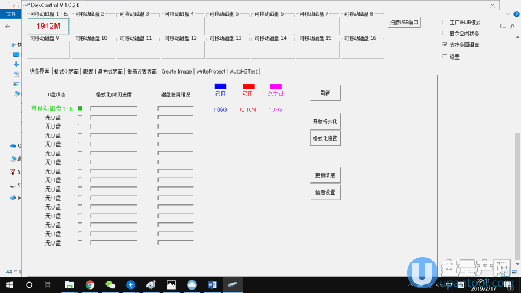Select the WriteProtect tab
The height and width of the screenshot is (293, 521).
point(211,72)
